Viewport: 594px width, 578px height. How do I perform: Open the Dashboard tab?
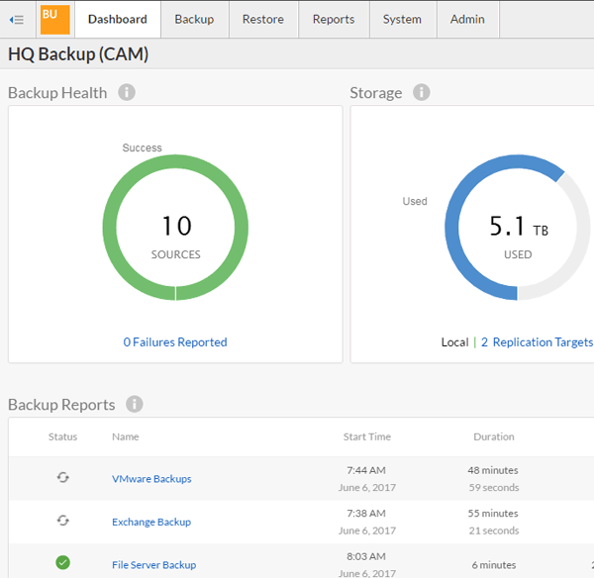[118, 20]
